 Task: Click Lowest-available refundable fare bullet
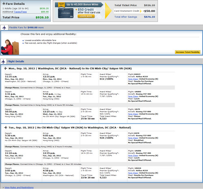tap(40, 40)
